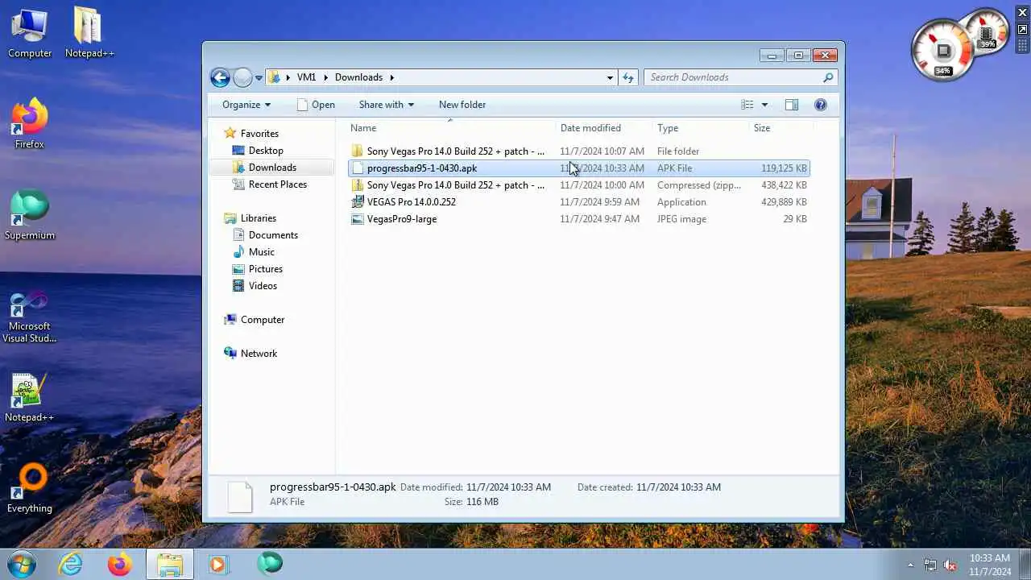This screenshot has width=1031, height=580.
Task: Click the muted volume tray icon
Action: click(950, 565)
